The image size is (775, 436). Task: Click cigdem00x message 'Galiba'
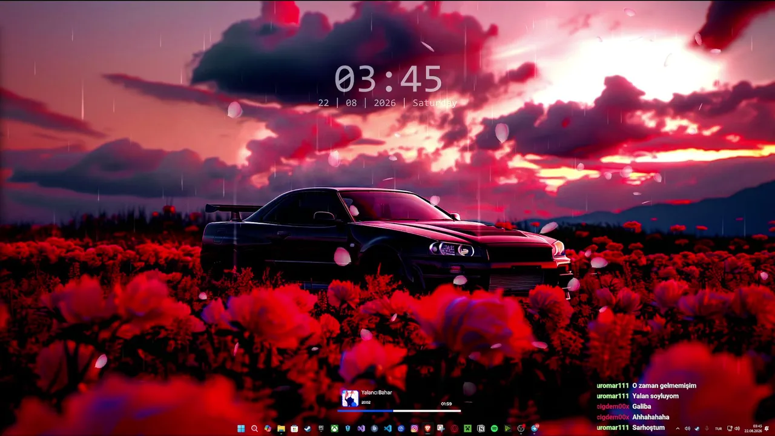tap(642, 406)
